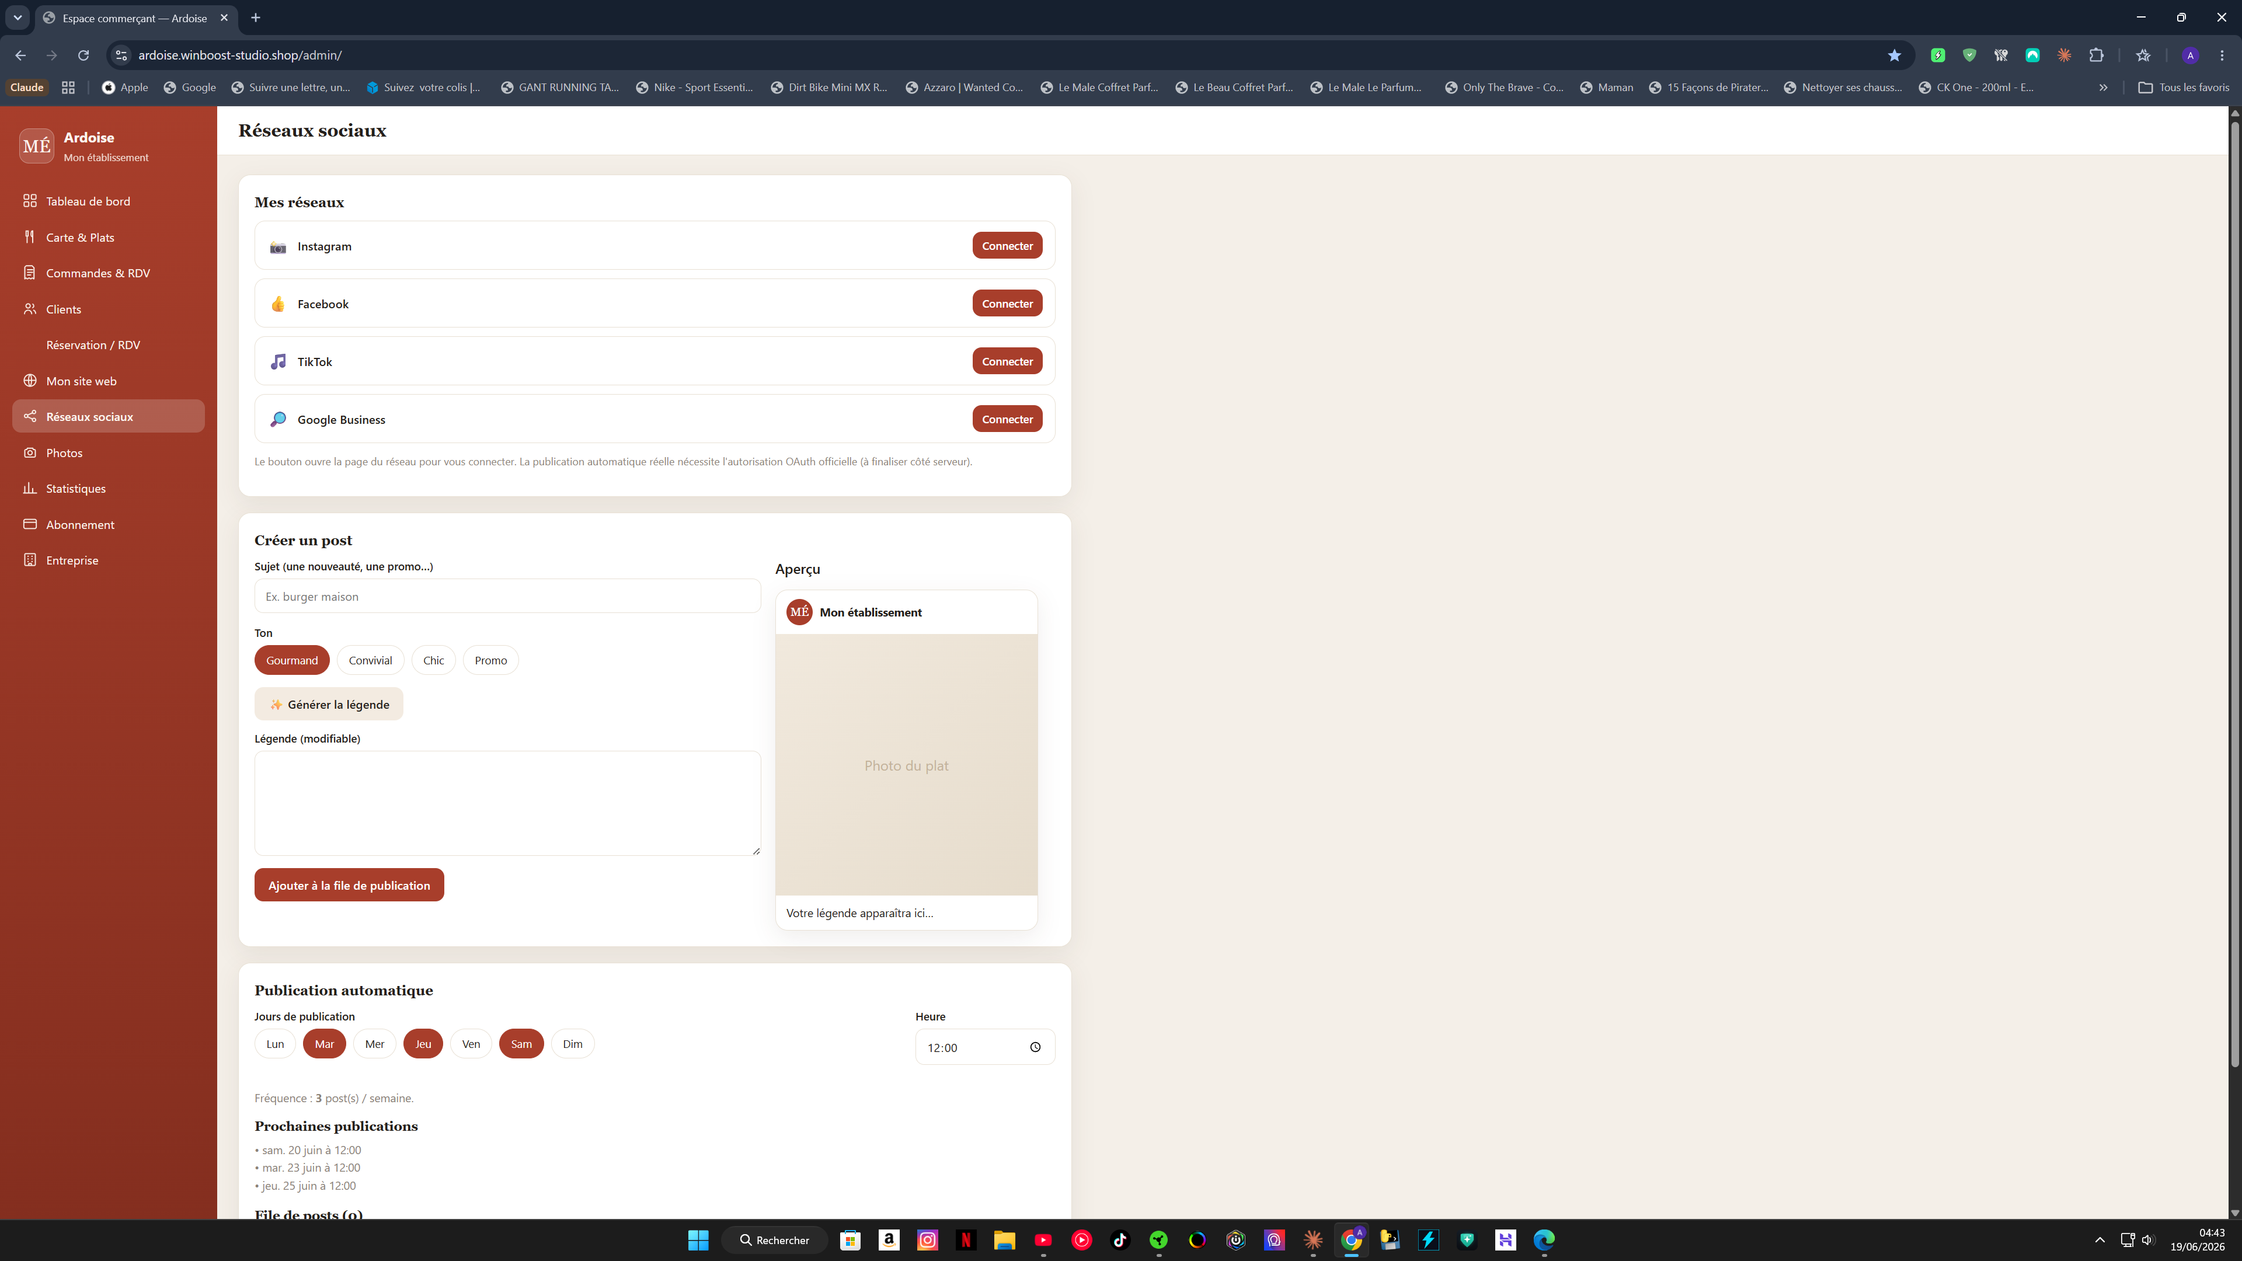Open bookmark apps grid icon
This screenshot has height=1261, width=2242.
click(68, 87)
